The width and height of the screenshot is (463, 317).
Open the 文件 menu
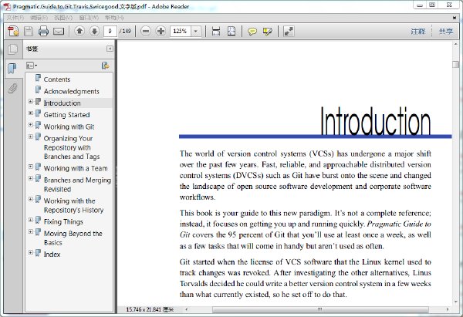click(x=15, y=18)
